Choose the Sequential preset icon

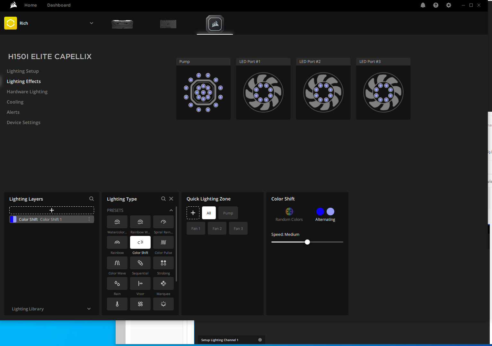pos(140,263)
